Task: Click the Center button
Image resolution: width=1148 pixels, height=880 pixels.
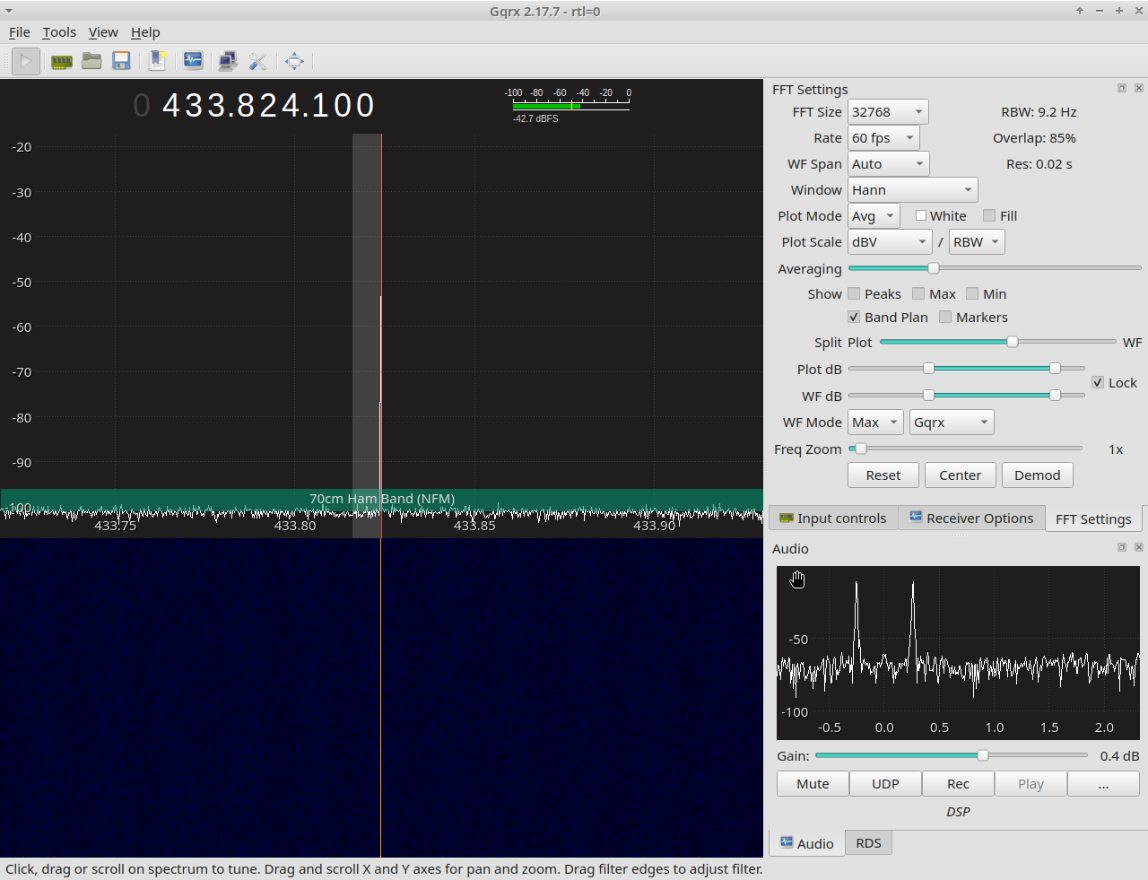Action: point(961,475)
